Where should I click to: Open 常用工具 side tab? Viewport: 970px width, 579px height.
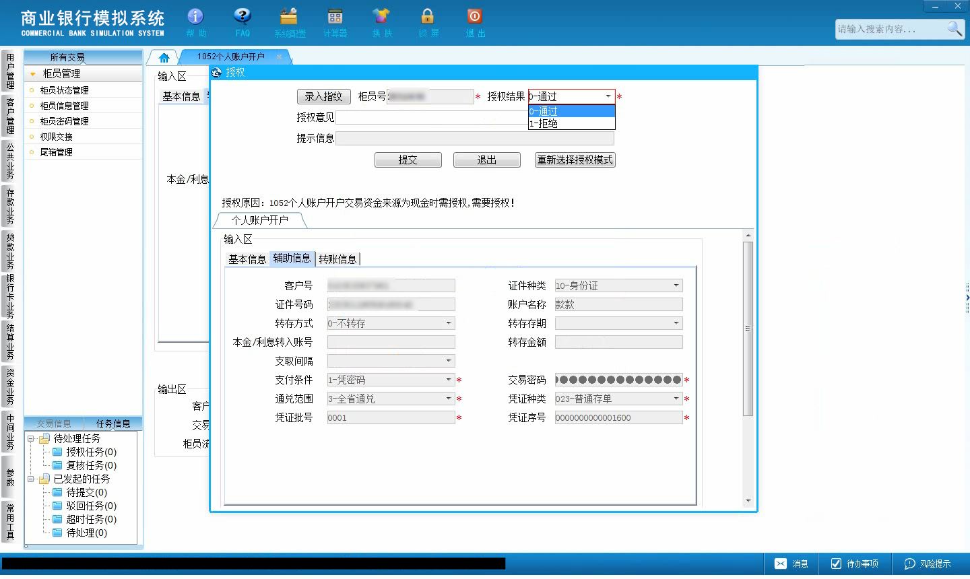(9, 522)
